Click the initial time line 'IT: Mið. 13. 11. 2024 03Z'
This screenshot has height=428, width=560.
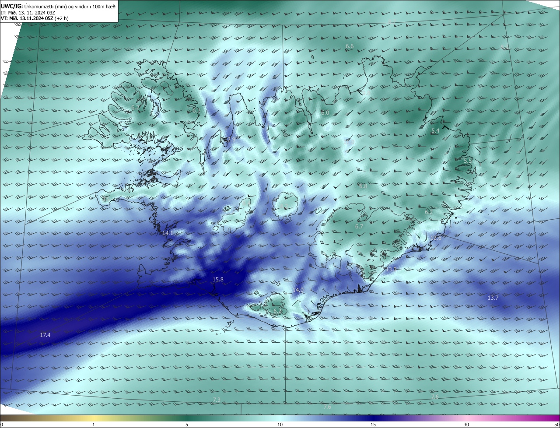28,13
